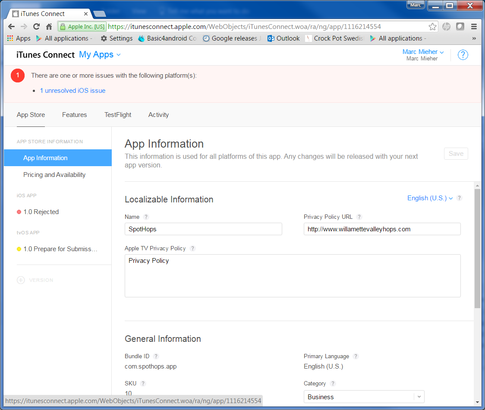The height and width of the screenshot is (410, 485).
Task: Click the browser forward arrow
Action: coord(24,27)
